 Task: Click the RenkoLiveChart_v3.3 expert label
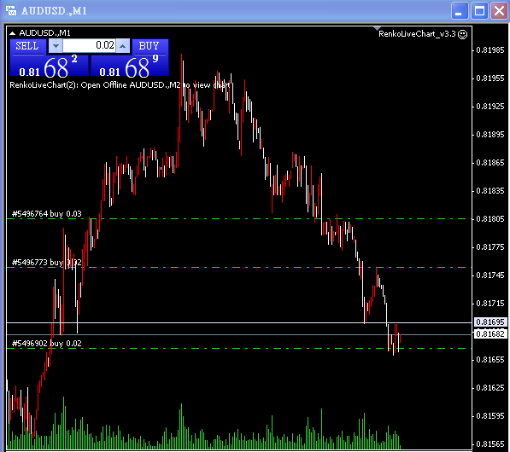(x=417, y=34)
